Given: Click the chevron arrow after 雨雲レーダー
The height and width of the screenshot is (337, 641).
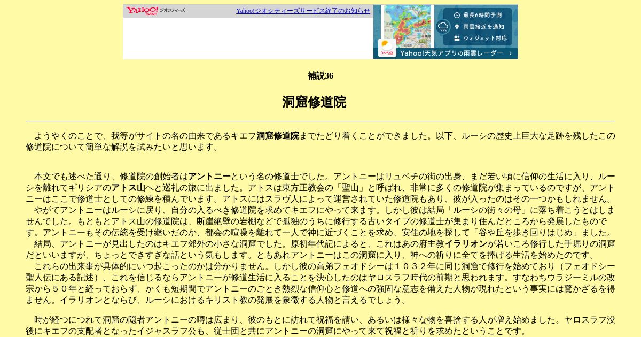Looking at the screenshot, I should coord(510,53).
